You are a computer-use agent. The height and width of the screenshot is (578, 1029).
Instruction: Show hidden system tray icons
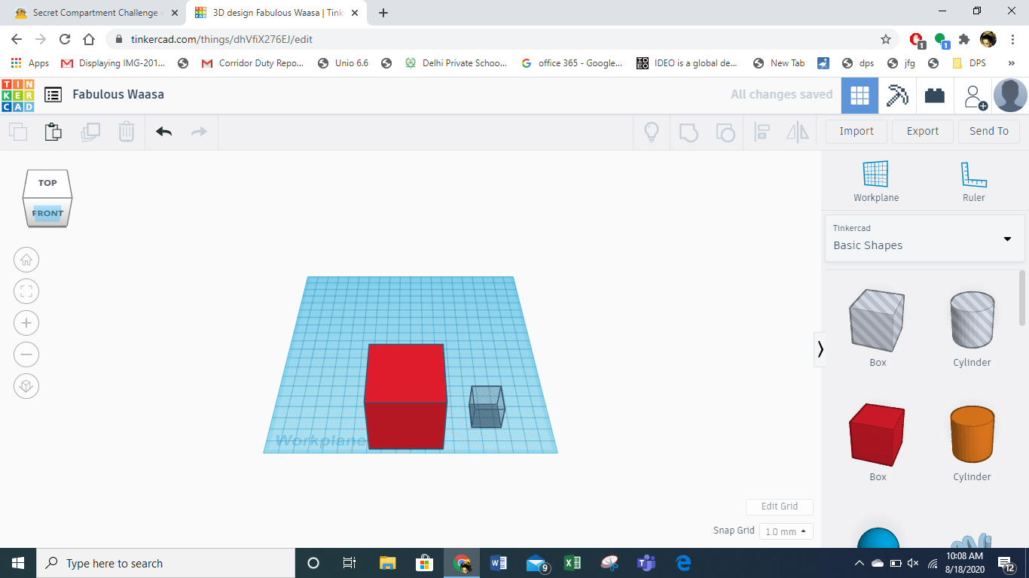pyautogui.click(x=860, y=563)
